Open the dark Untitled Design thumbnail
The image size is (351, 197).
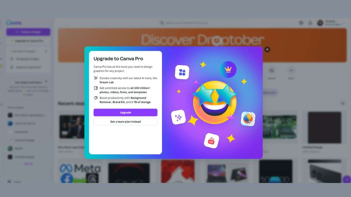click(324, 127)
